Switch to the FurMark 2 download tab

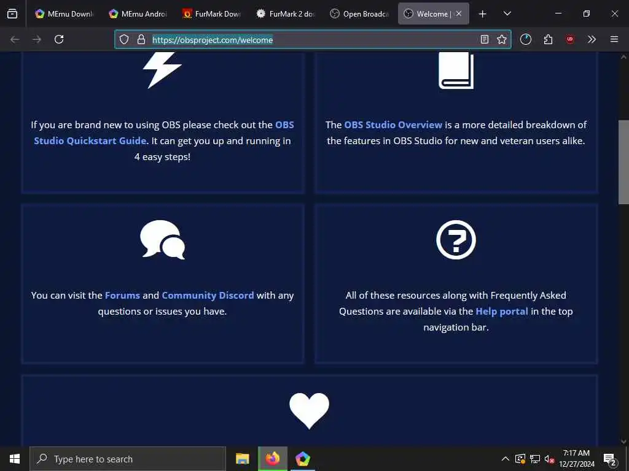pyautogui.click(x=286, y=13)
